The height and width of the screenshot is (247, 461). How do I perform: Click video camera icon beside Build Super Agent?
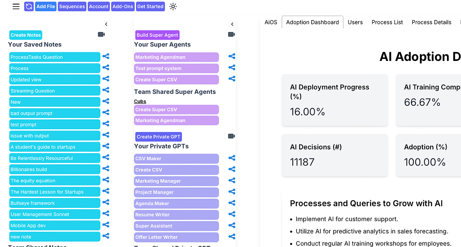[x=232, y=35]
